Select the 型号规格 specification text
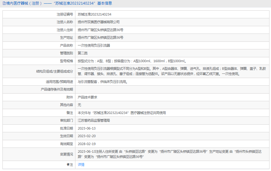Viewport: 271px width, 171px height. click(x=132, y=61)
